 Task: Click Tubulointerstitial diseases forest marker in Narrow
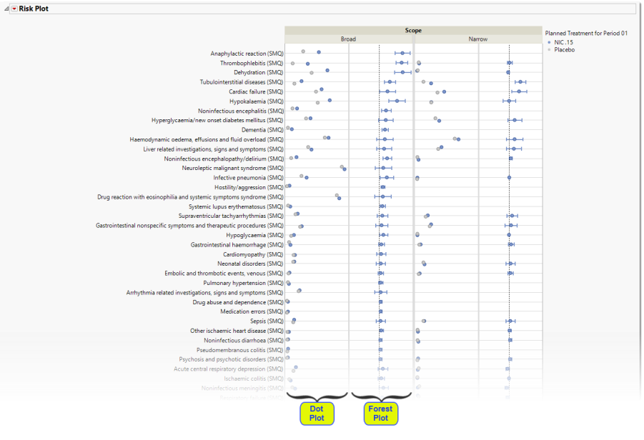[x=520, y=82]
